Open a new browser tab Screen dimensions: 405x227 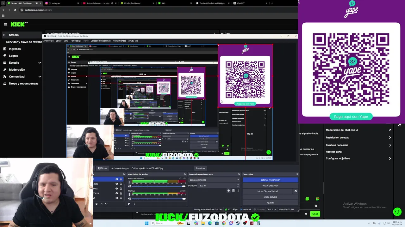tap(272, 3)
